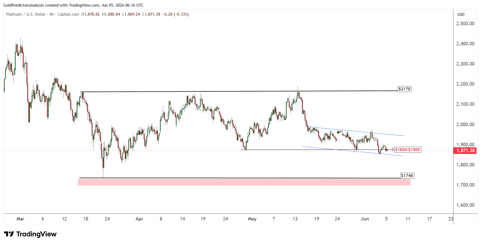Select the $2170 resistance price label

tap(404, 89)
